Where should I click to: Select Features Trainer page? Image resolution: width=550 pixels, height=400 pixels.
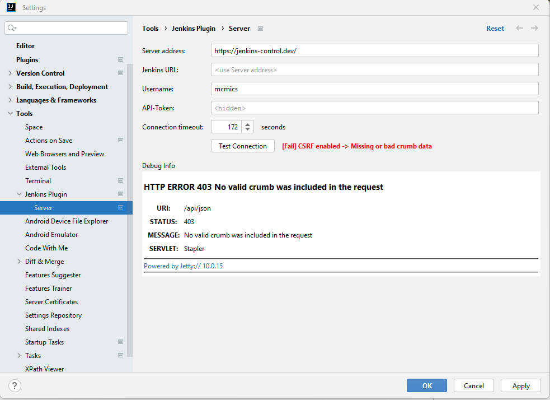pyautogui.click(x=49, y=289)
